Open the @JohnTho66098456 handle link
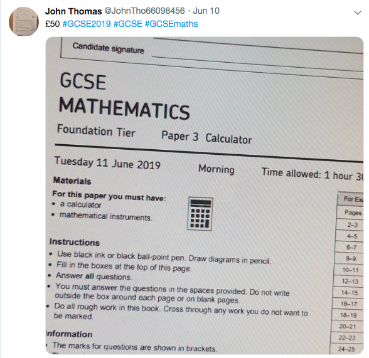 (x=144, y=11)
